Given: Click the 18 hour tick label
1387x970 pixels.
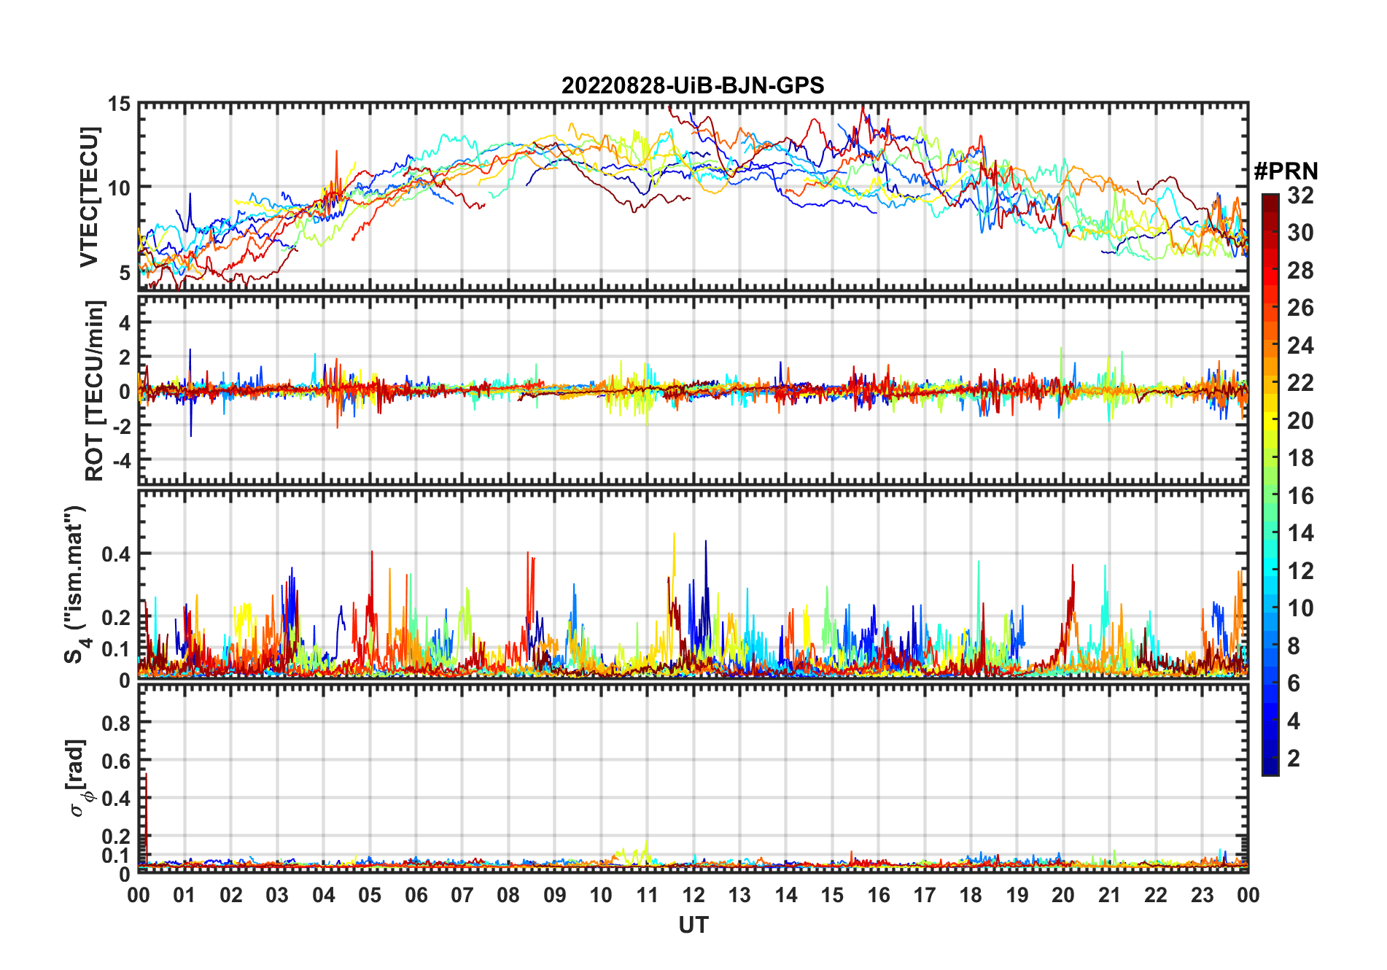Looking at the screenshot, I should pyautogui.click(x=971, y=895).
